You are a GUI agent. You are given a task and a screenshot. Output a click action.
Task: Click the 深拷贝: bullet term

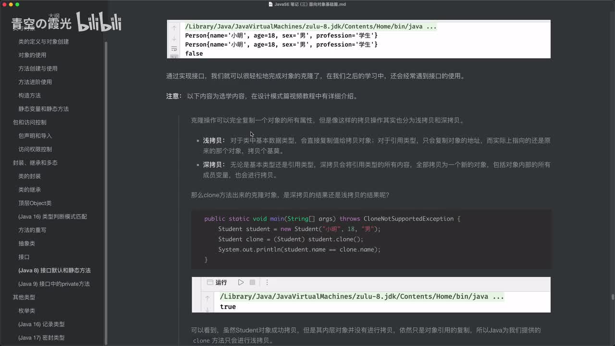point(214,165)
